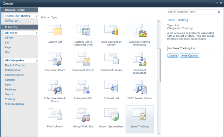Screen dimensions: 224x137
Task: Expand the All Types filter arrow
Action: pyautogui.click(x=37, y=33)
